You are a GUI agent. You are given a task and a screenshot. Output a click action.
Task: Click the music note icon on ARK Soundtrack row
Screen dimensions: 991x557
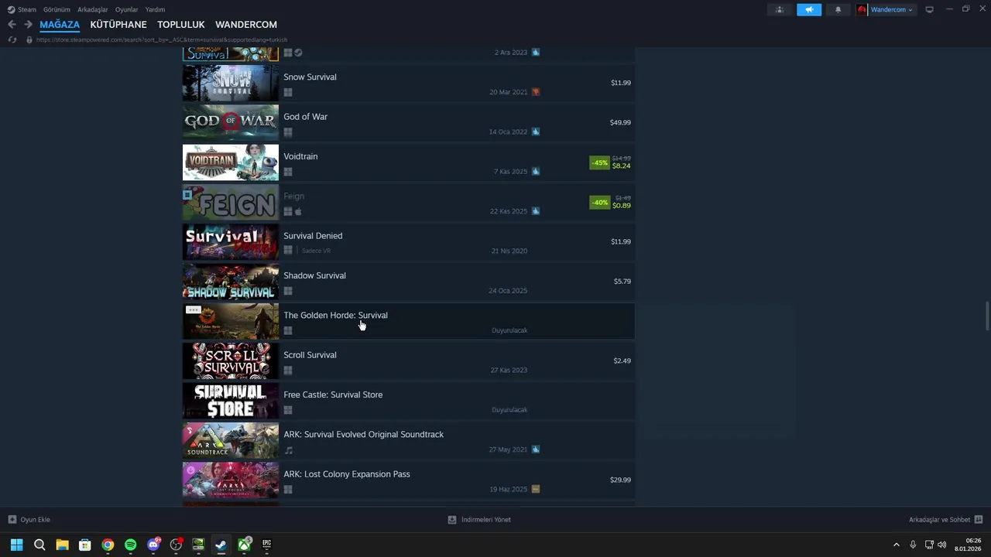(x=288, y=449)
